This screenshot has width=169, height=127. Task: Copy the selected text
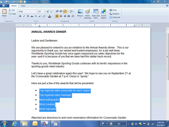point(12,14)
